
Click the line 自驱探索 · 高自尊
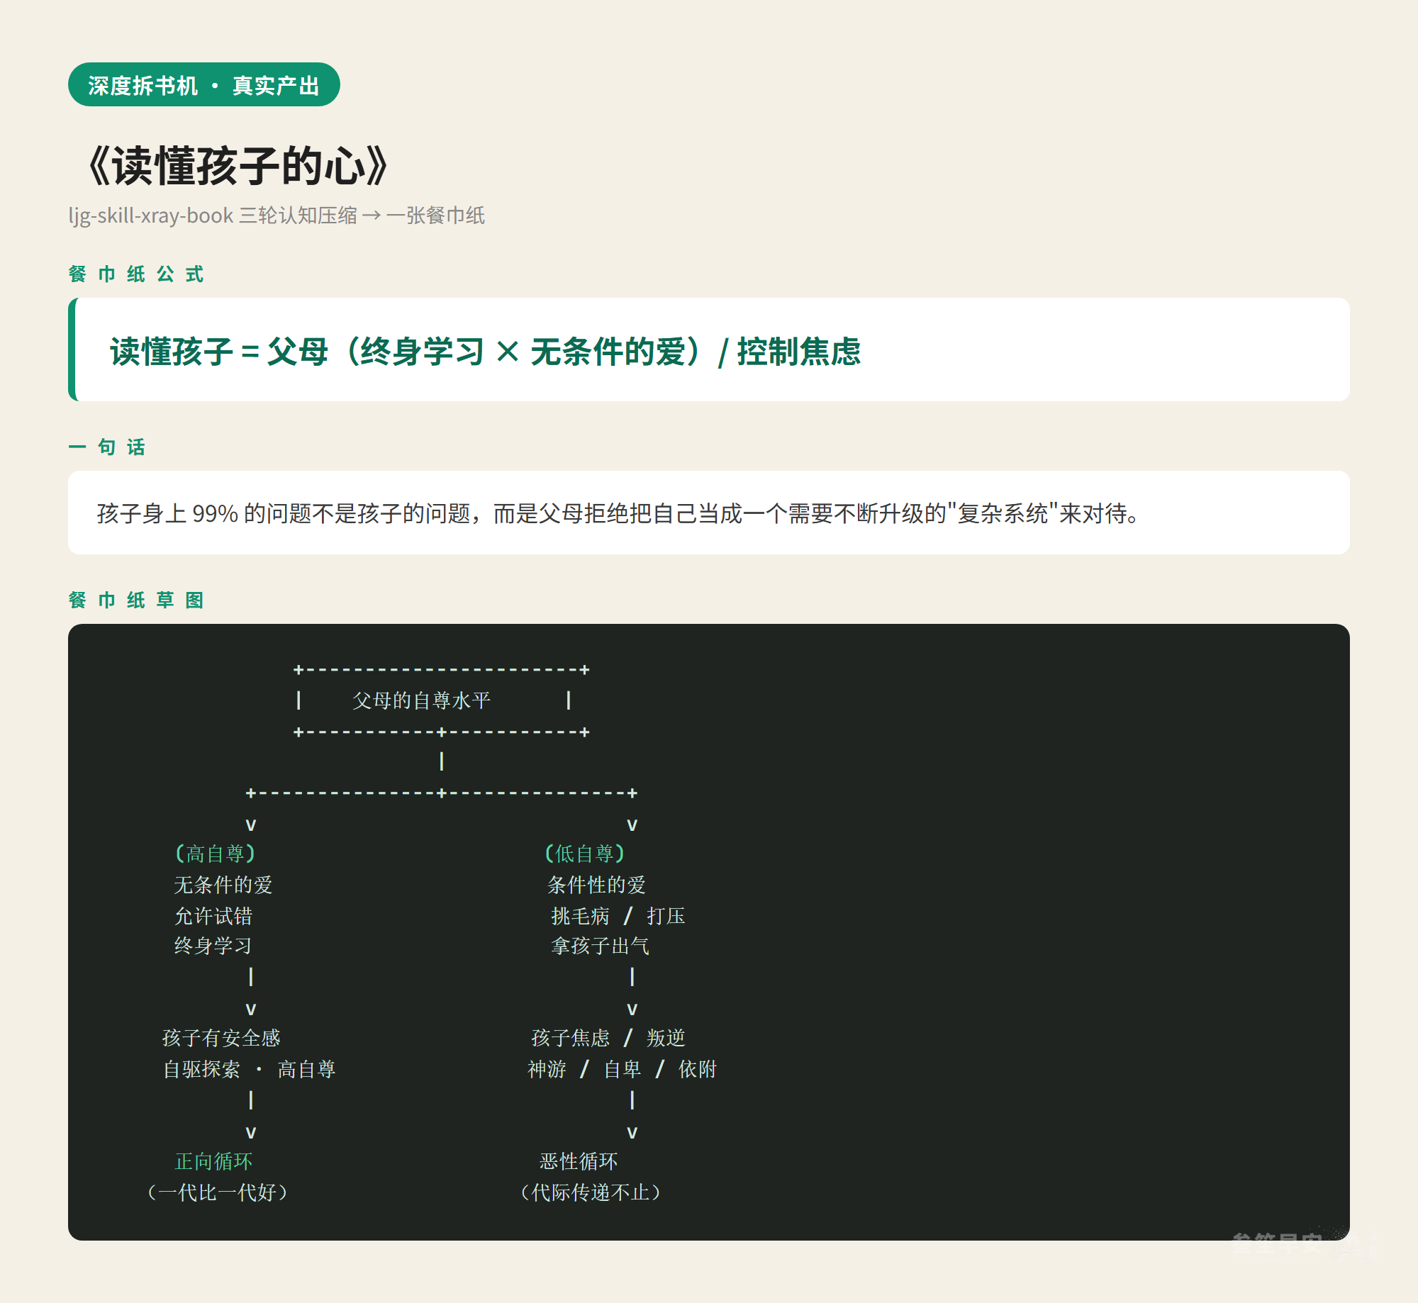point(249,1069)
